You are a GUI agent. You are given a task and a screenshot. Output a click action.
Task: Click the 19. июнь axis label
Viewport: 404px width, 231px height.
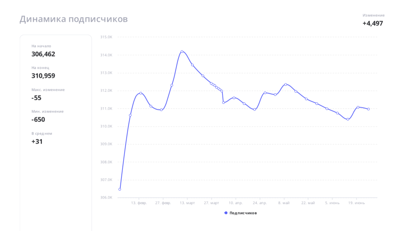pyautogui.click(x=357, y=203)
